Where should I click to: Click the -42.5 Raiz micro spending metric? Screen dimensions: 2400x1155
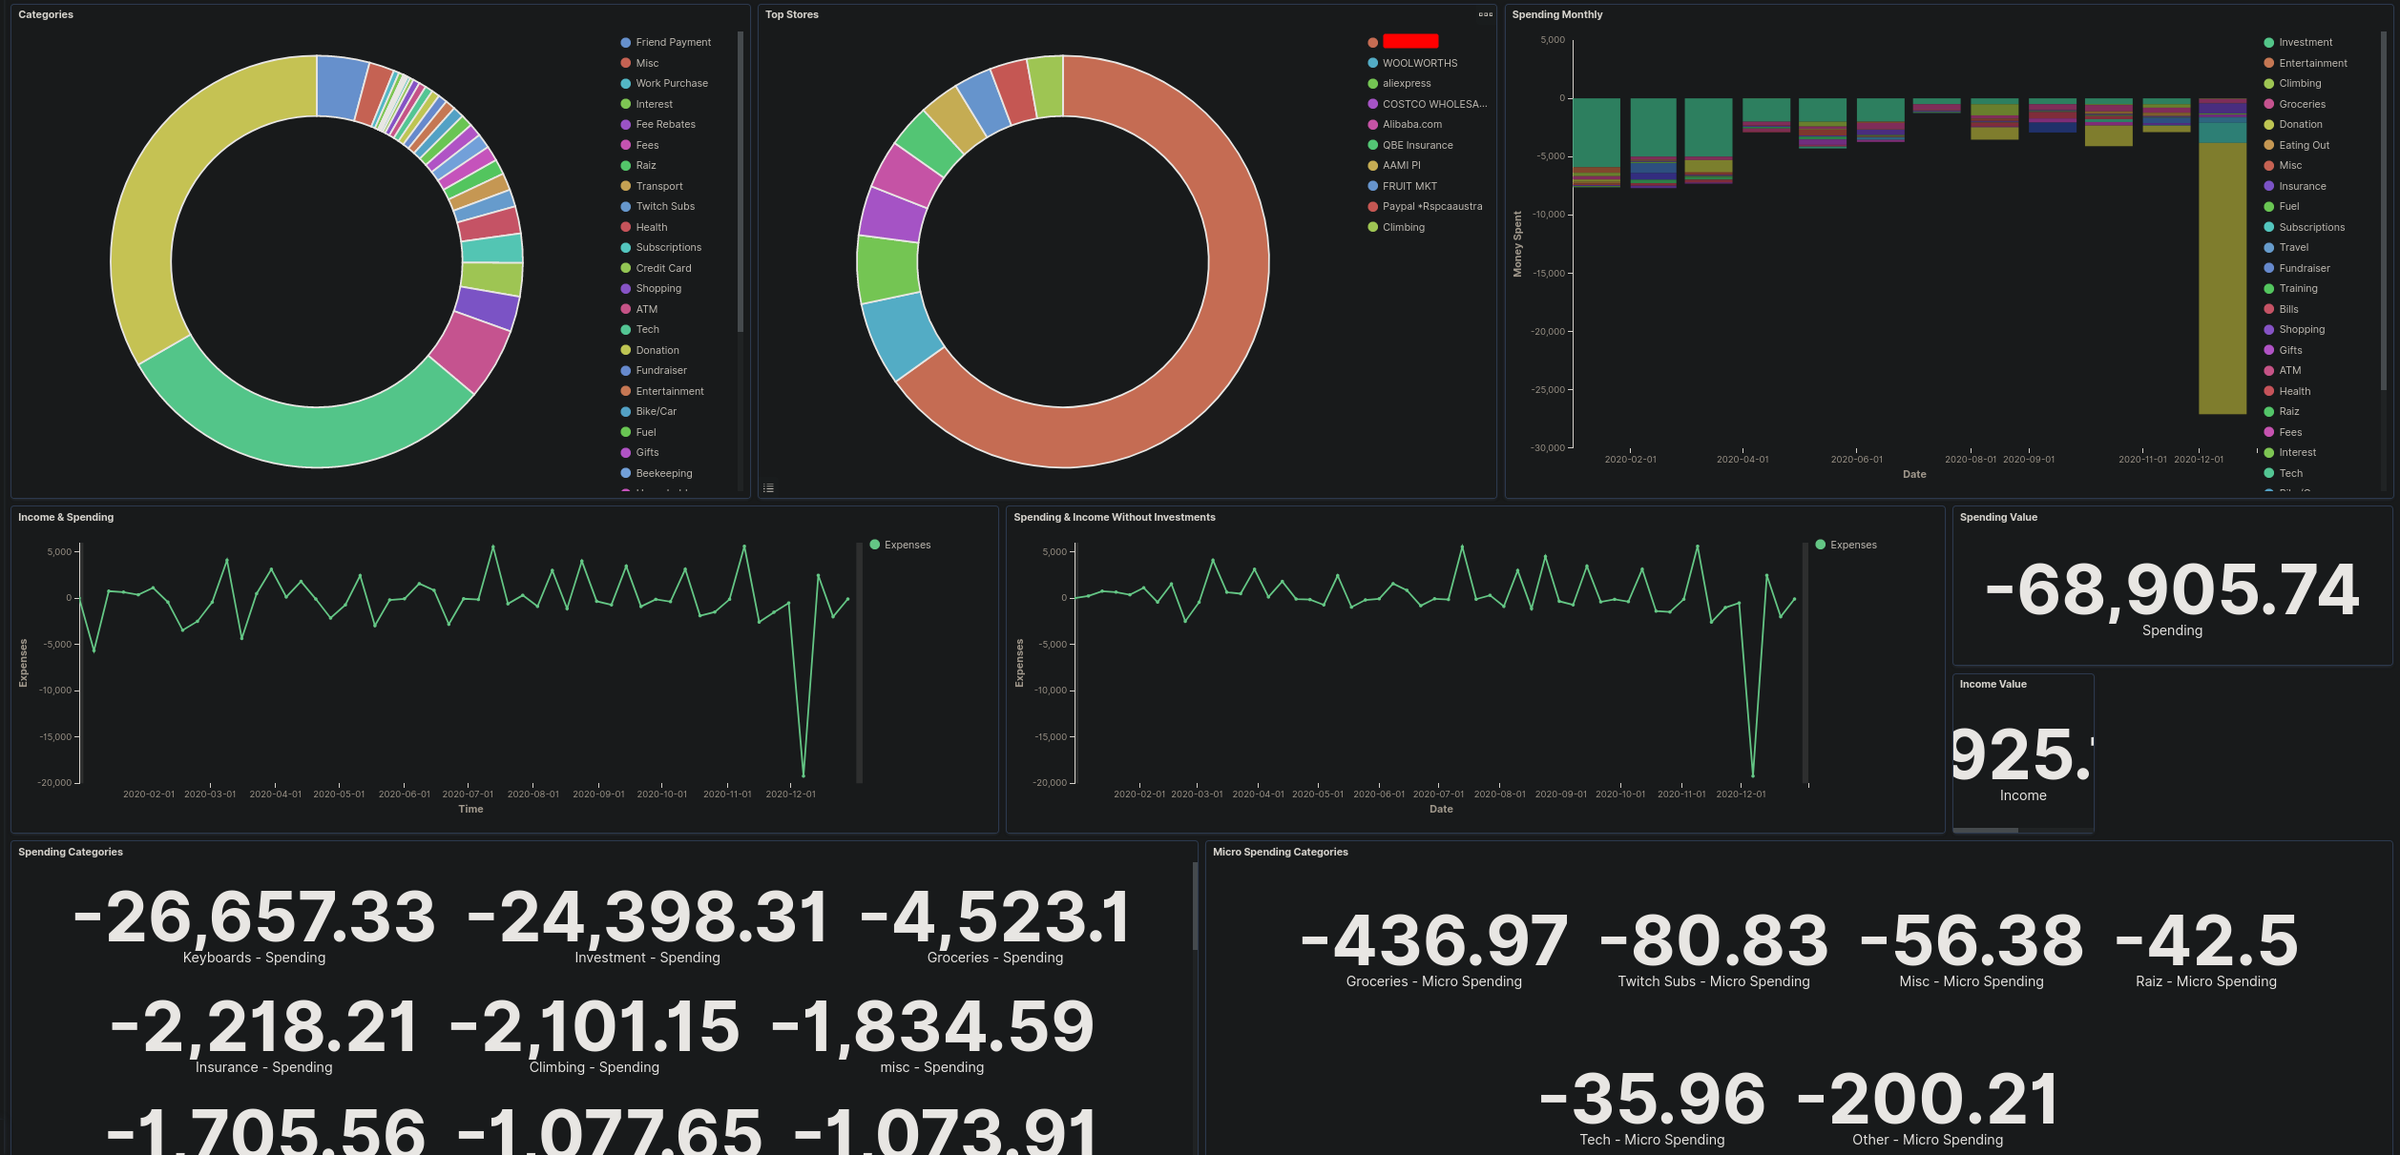coord(2205,941)
